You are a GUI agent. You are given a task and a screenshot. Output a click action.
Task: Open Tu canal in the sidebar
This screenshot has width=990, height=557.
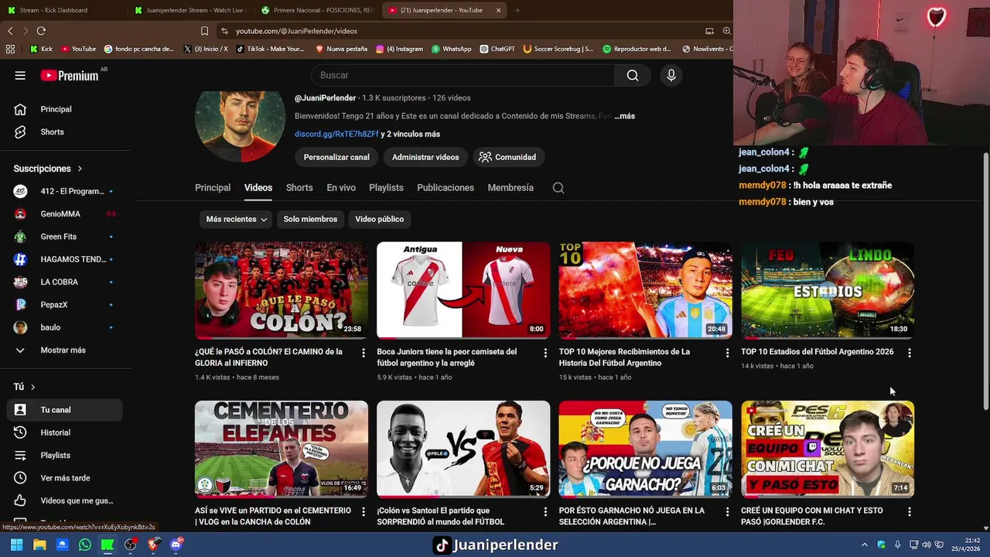tap(64, 410)
